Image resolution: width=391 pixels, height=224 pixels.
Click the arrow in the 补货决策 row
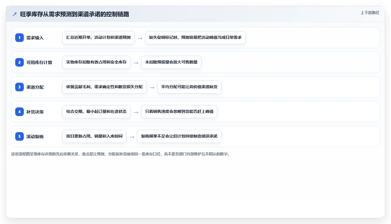pos(136,112)
